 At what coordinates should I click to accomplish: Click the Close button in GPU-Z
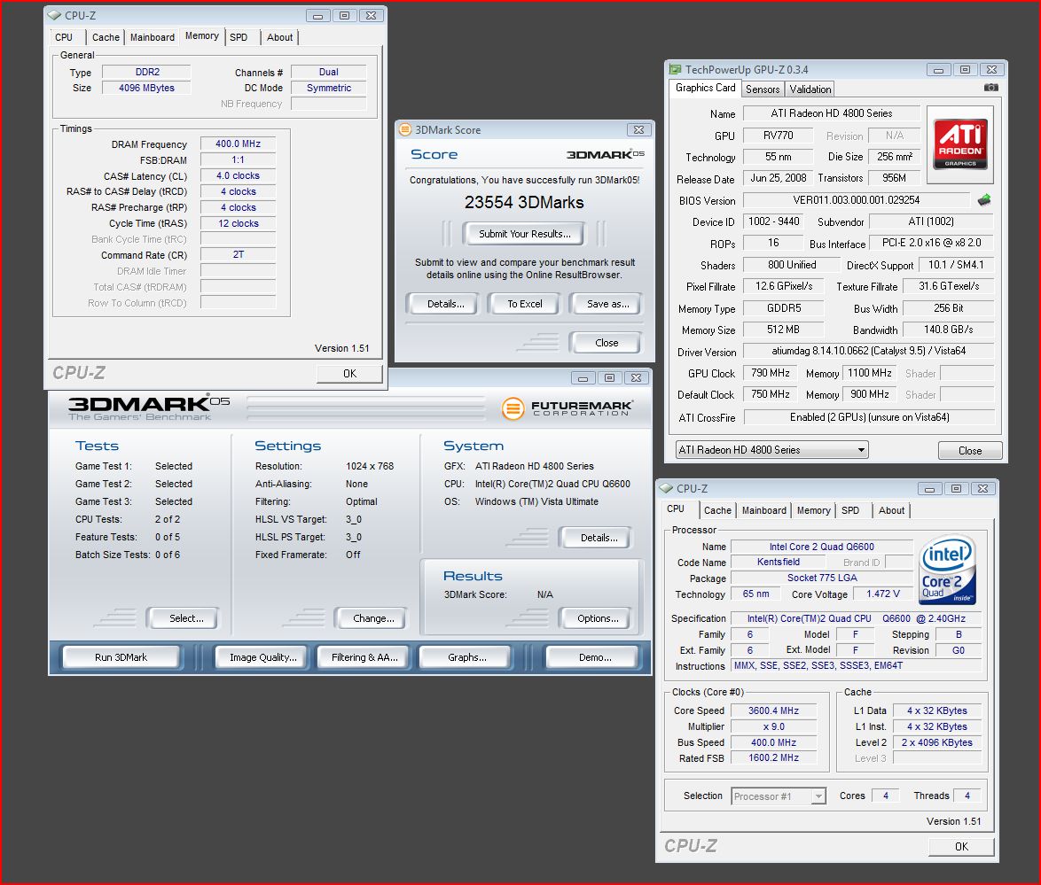click(970, 450)
